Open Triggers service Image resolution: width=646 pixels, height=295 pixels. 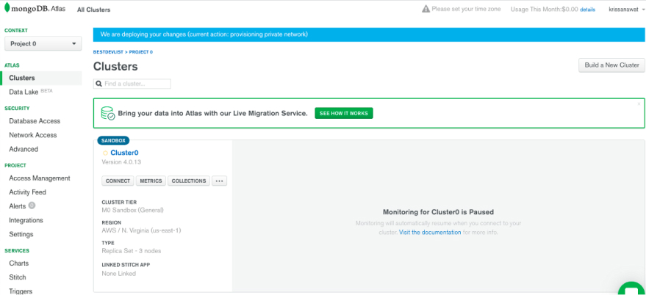[x=21, y=291]
